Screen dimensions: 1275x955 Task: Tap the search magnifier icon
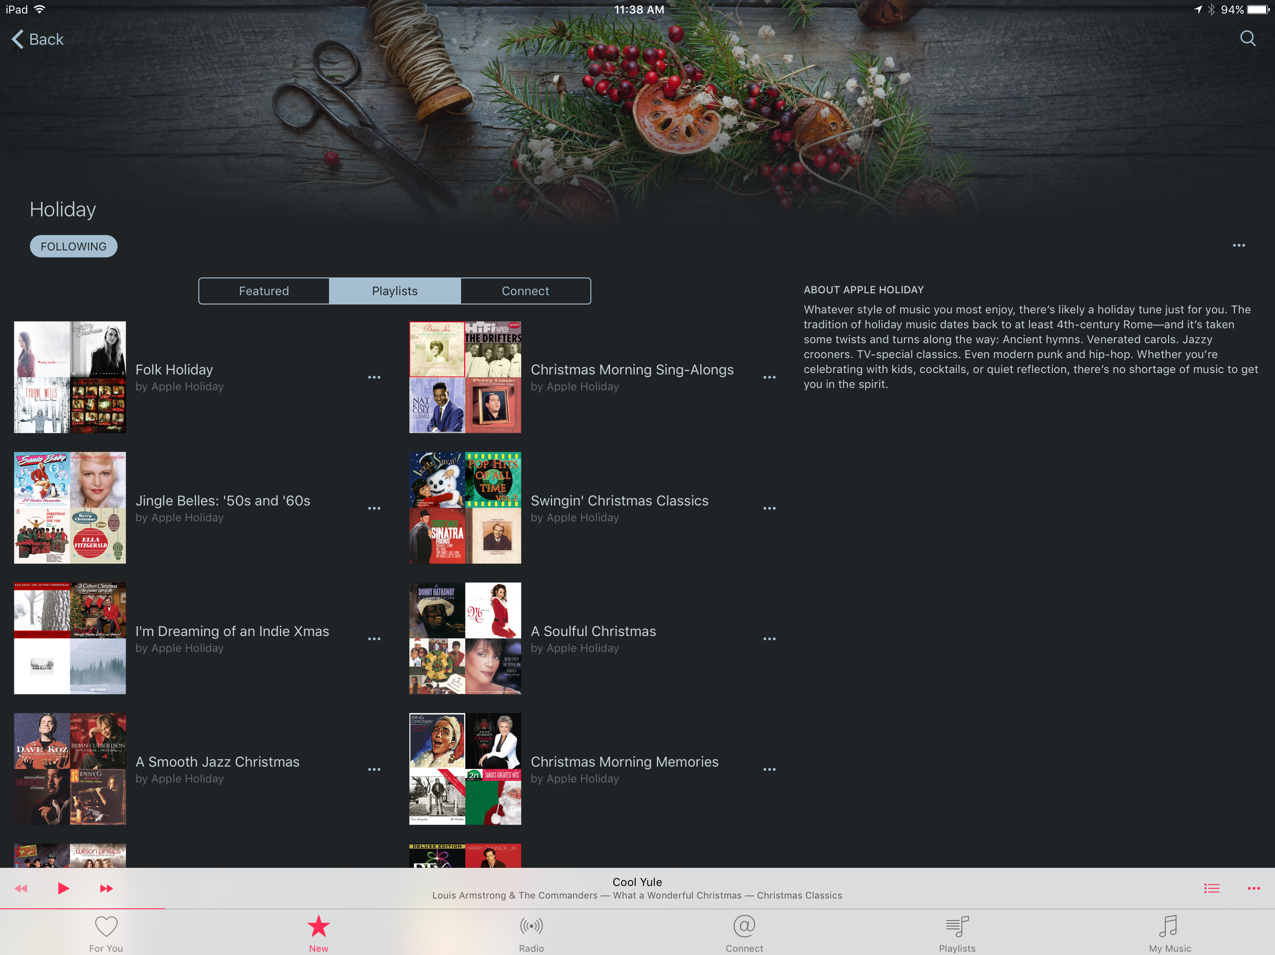click(x=1247, y=39)
